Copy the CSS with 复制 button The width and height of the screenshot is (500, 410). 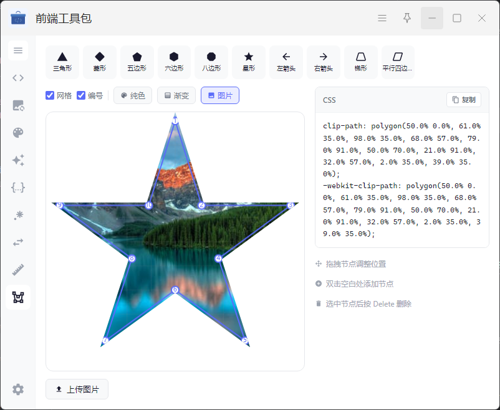[x=464, y=100]
